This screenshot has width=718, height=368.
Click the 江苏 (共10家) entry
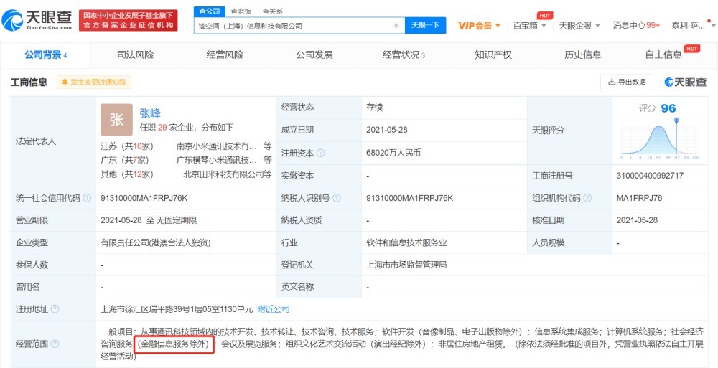point(127,146)
